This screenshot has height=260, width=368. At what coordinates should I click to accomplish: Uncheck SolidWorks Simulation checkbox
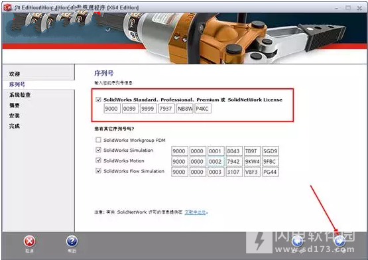98,150
